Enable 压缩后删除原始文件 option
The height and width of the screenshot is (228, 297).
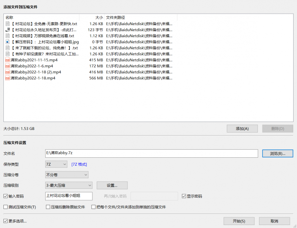[48, 207]
